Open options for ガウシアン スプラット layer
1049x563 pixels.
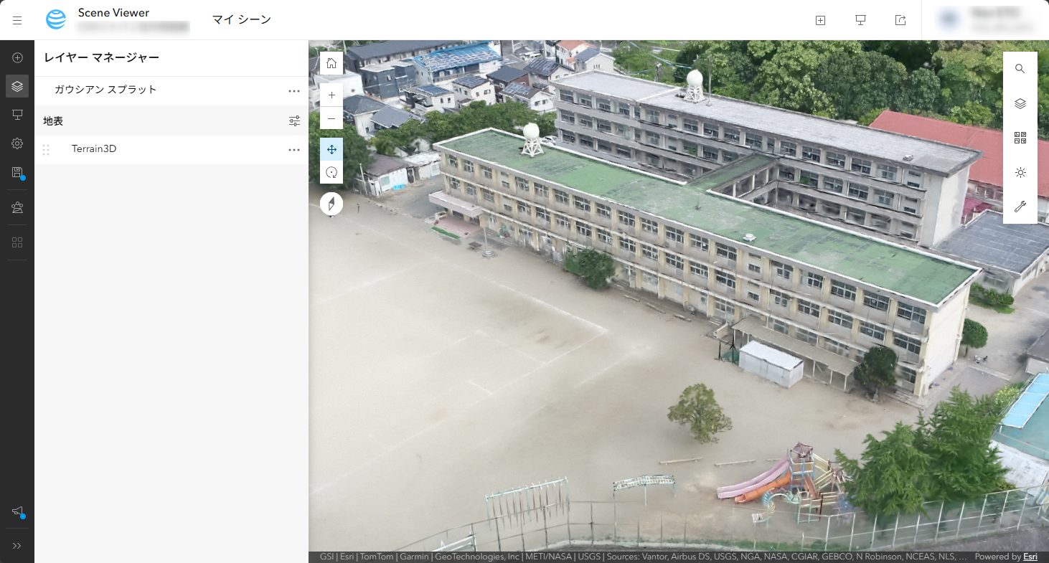293,91
